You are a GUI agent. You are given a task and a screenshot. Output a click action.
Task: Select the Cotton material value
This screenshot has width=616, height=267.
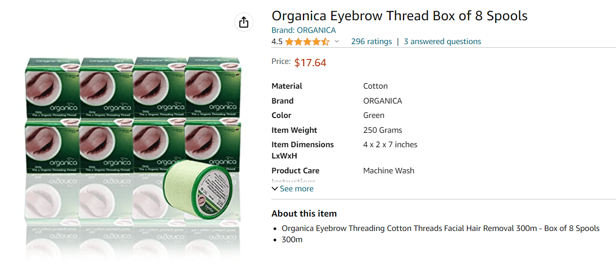coord(375,86)
